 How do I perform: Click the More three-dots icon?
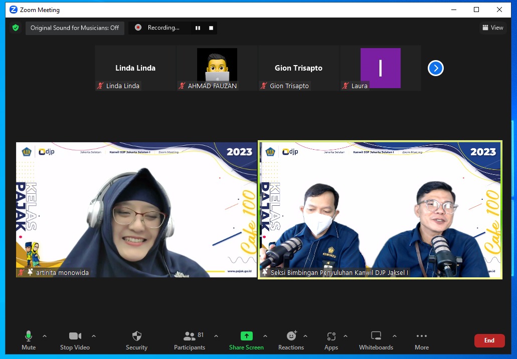(x=421, y=336)
